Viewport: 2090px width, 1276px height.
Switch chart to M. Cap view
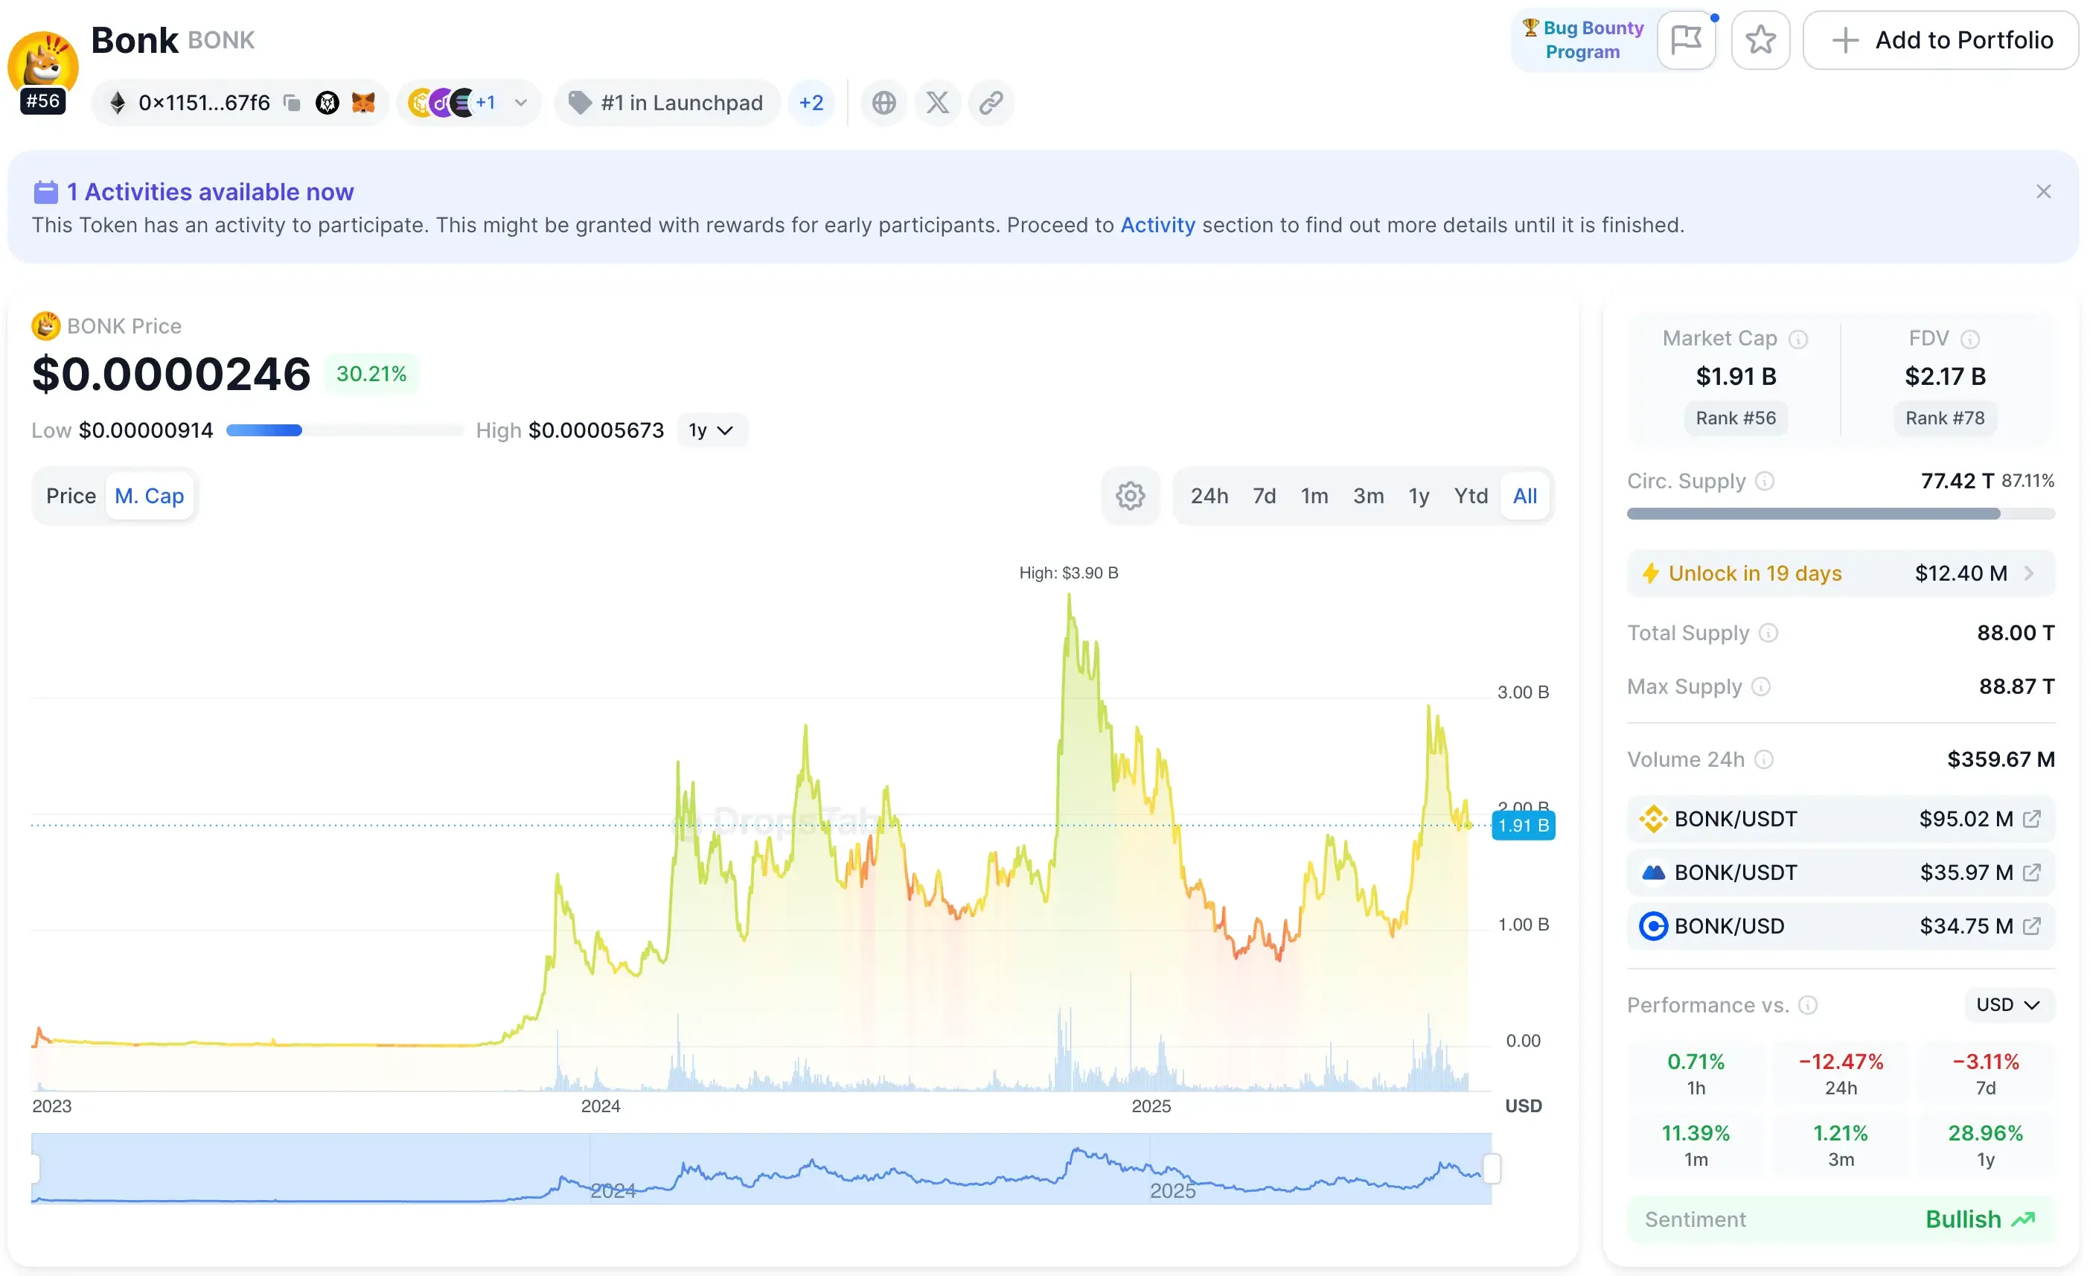point(150,496)
